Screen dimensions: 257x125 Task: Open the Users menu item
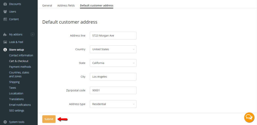[13, 12]
